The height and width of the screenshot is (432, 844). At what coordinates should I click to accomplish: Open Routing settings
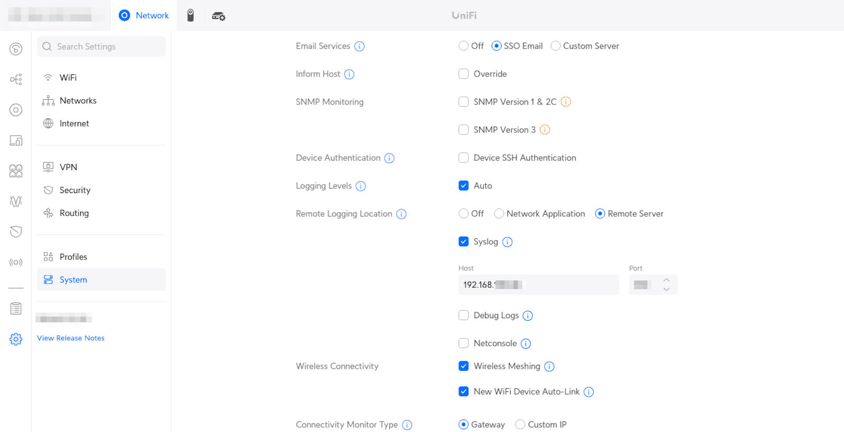pos(101,213)
